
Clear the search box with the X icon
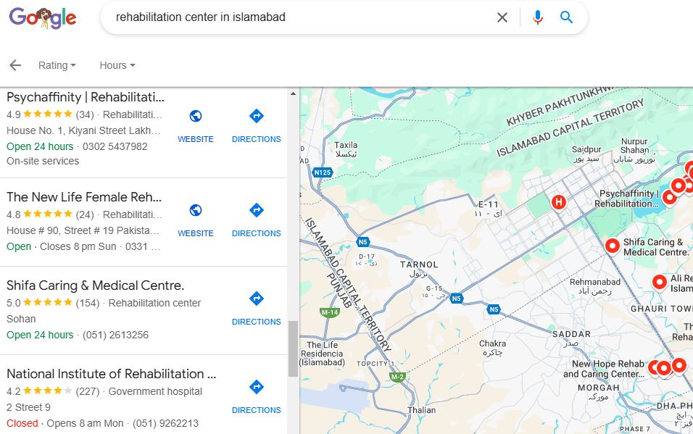pos(502,17)
